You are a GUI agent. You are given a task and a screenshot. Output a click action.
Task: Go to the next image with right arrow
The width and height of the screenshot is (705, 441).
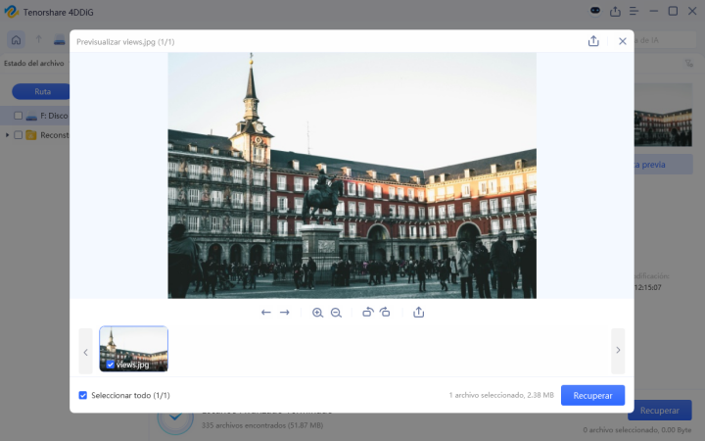[285, 313]
